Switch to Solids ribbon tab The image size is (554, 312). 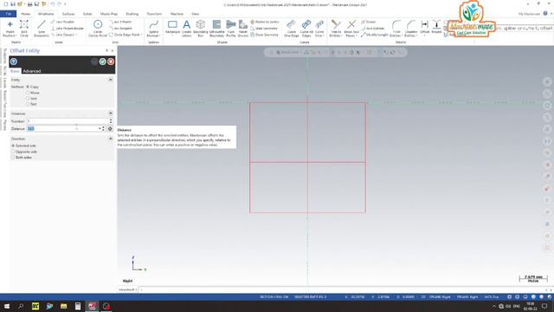point(87,14)
